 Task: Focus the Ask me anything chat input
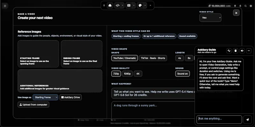219,120
